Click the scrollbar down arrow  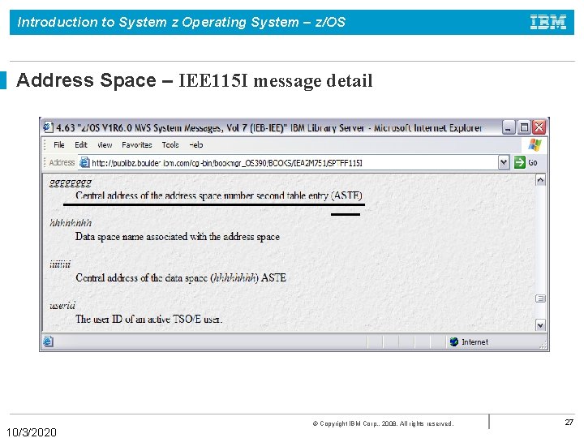tap(540, 324)
